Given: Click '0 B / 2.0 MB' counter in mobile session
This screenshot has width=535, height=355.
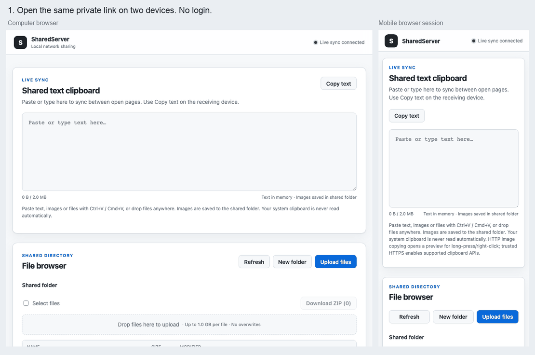Looking at the screenshot, I should click(x=401, y=214).
